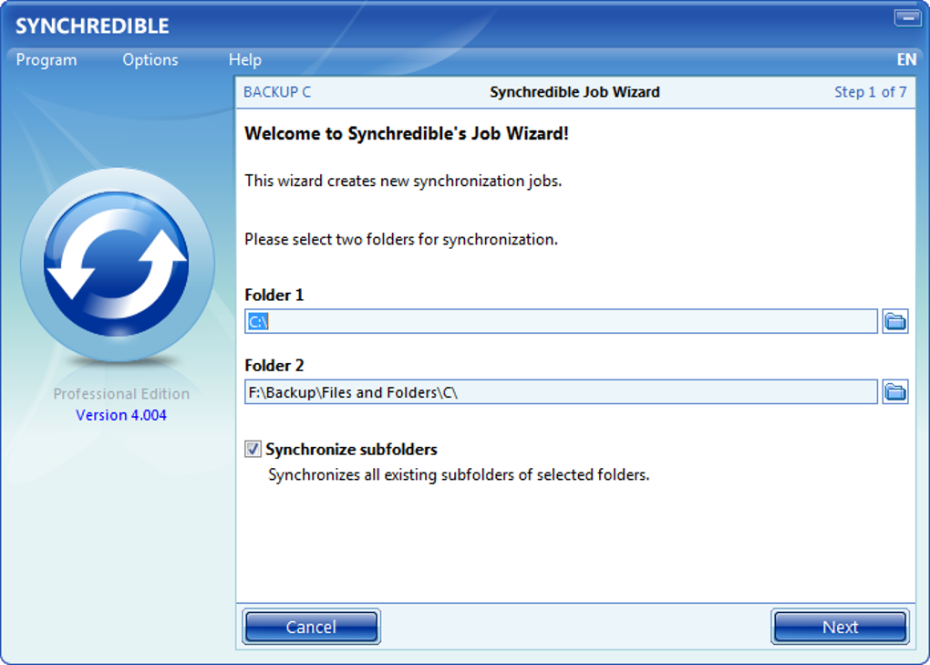Click the SYNCHREDIBLE title text

pyautogui.click(x=92, y=26)
